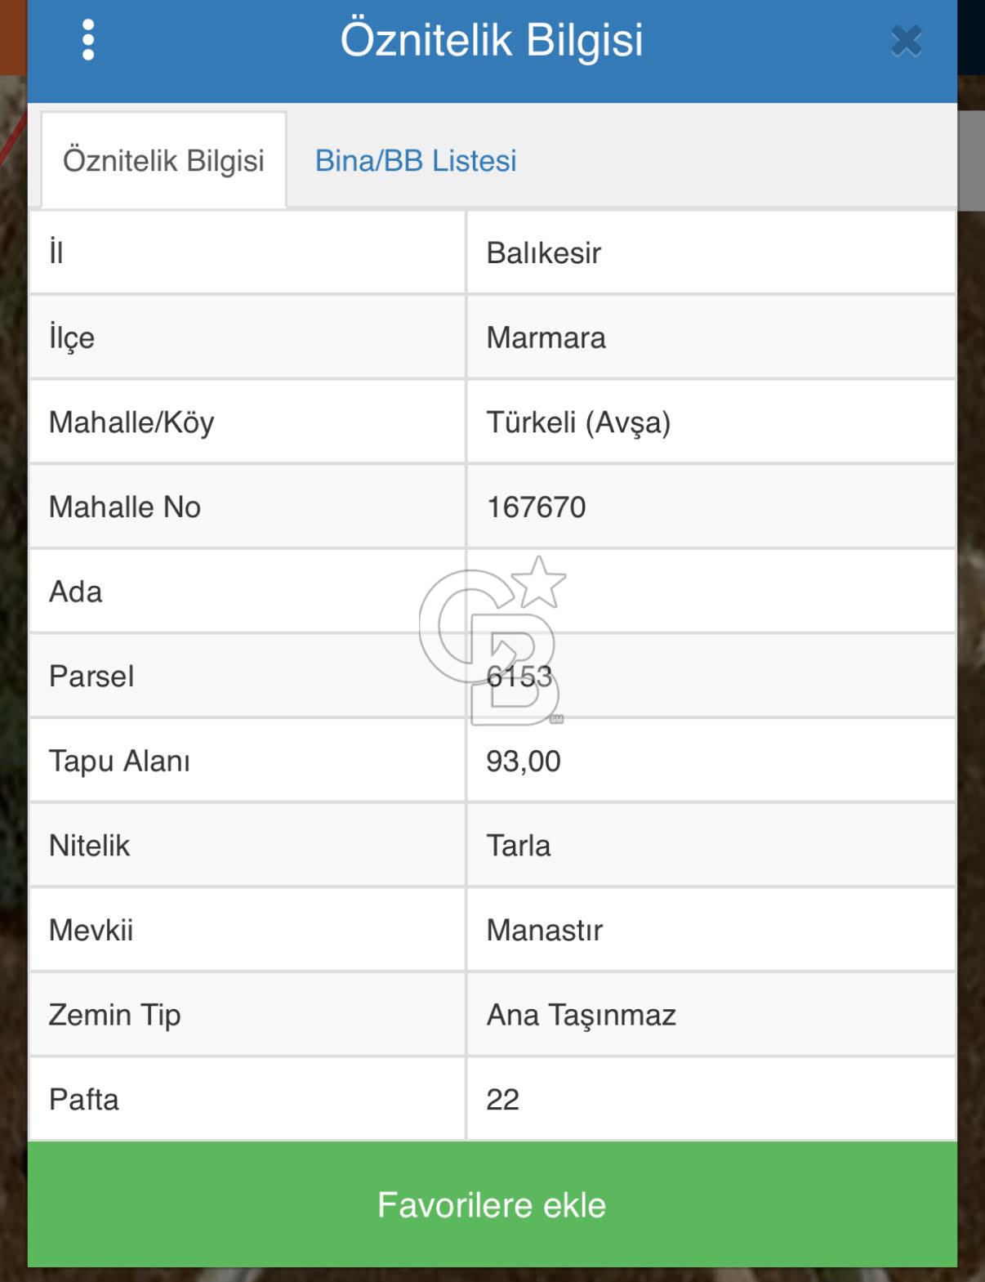Screen dimensions: 985x1282
Task: Click the dialog title Öznitelik Bilgisi
Action: click(x=492, y=40)
